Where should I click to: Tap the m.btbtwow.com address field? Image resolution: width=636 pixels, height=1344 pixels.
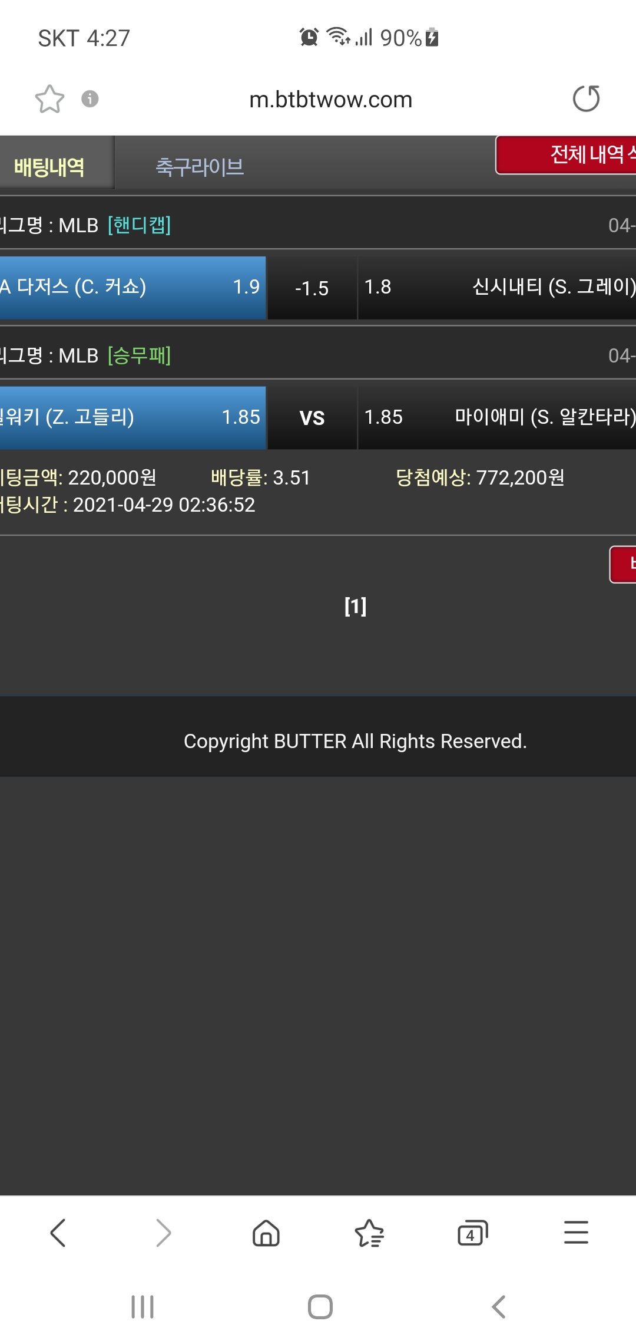pos(331,99)
